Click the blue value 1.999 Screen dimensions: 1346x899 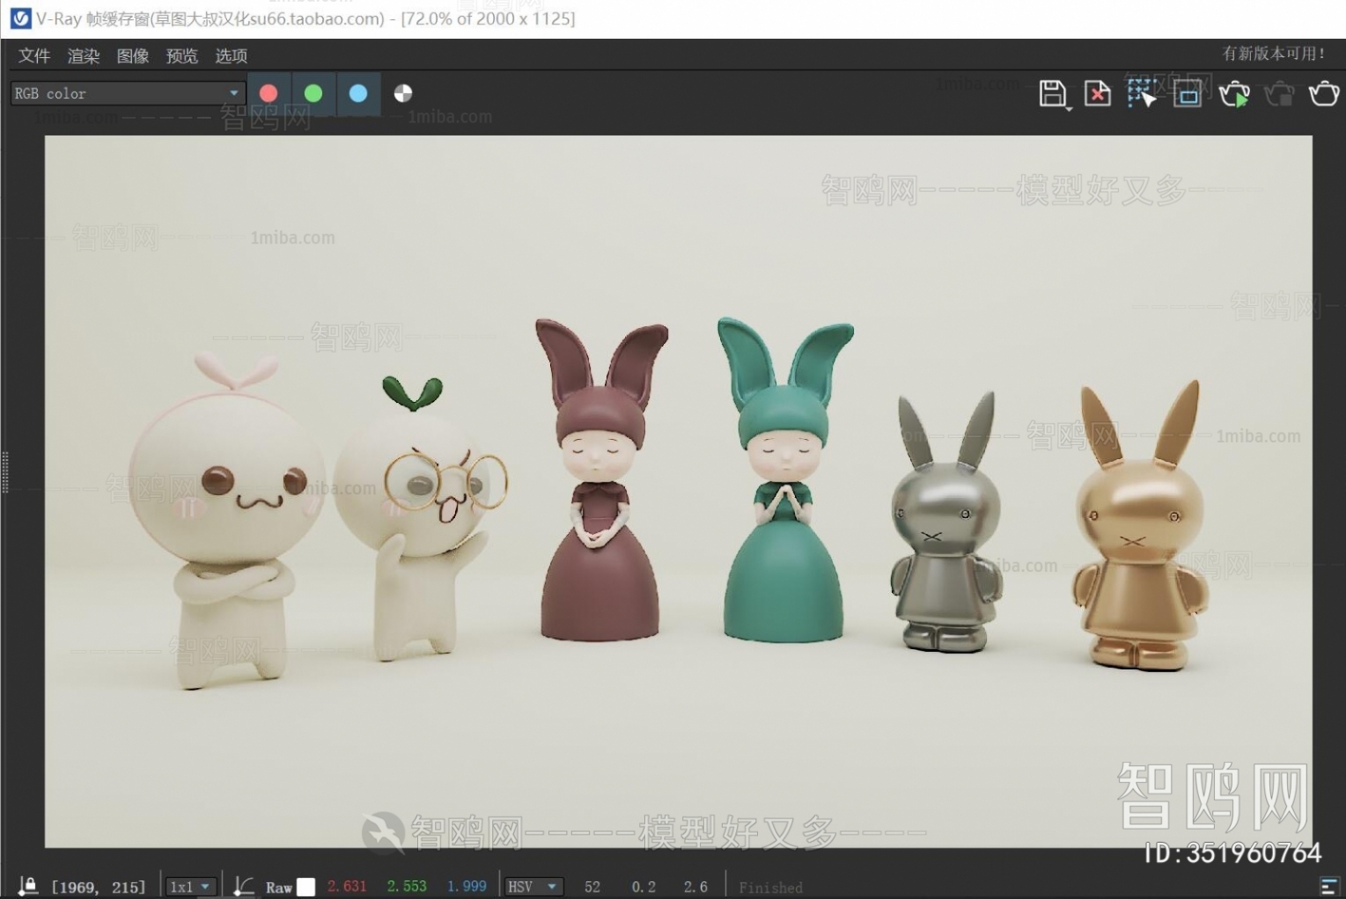[x=467, y=887]
